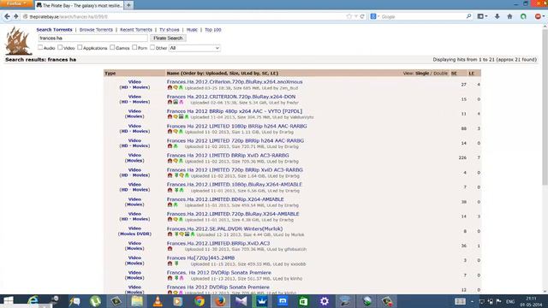Image resolution: width=548 pixels, height=308 pixels.
Task: Click magnet icon for Frances.Ha.2012.Criterion anoXmous
Action: coord(170,87)
